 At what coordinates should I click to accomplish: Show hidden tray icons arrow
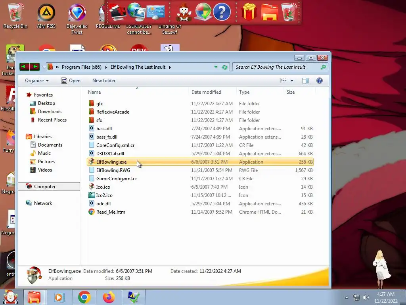pos(347,297)
